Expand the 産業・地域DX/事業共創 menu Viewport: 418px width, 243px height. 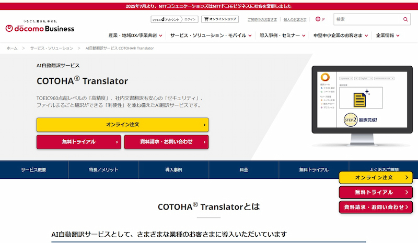point(135,35)
